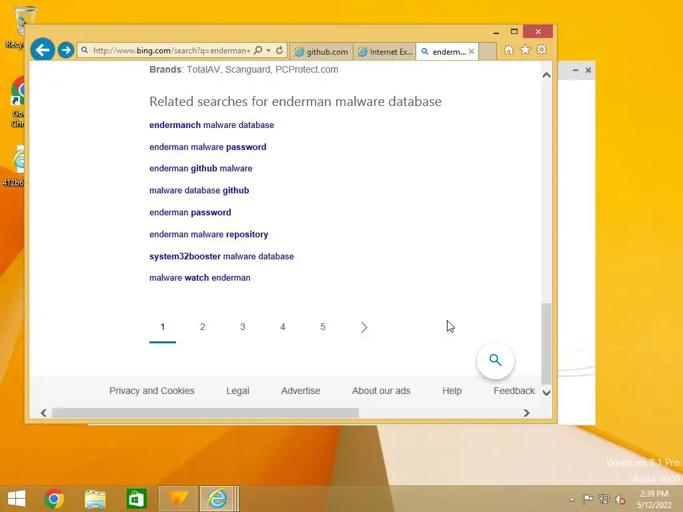This screenshot has height=512, width=683.
Task: Go to results page 2
Action: (203, 327)
